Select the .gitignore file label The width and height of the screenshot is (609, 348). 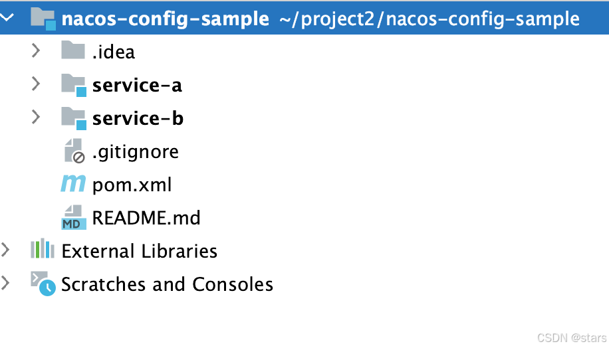pos(136,152)
